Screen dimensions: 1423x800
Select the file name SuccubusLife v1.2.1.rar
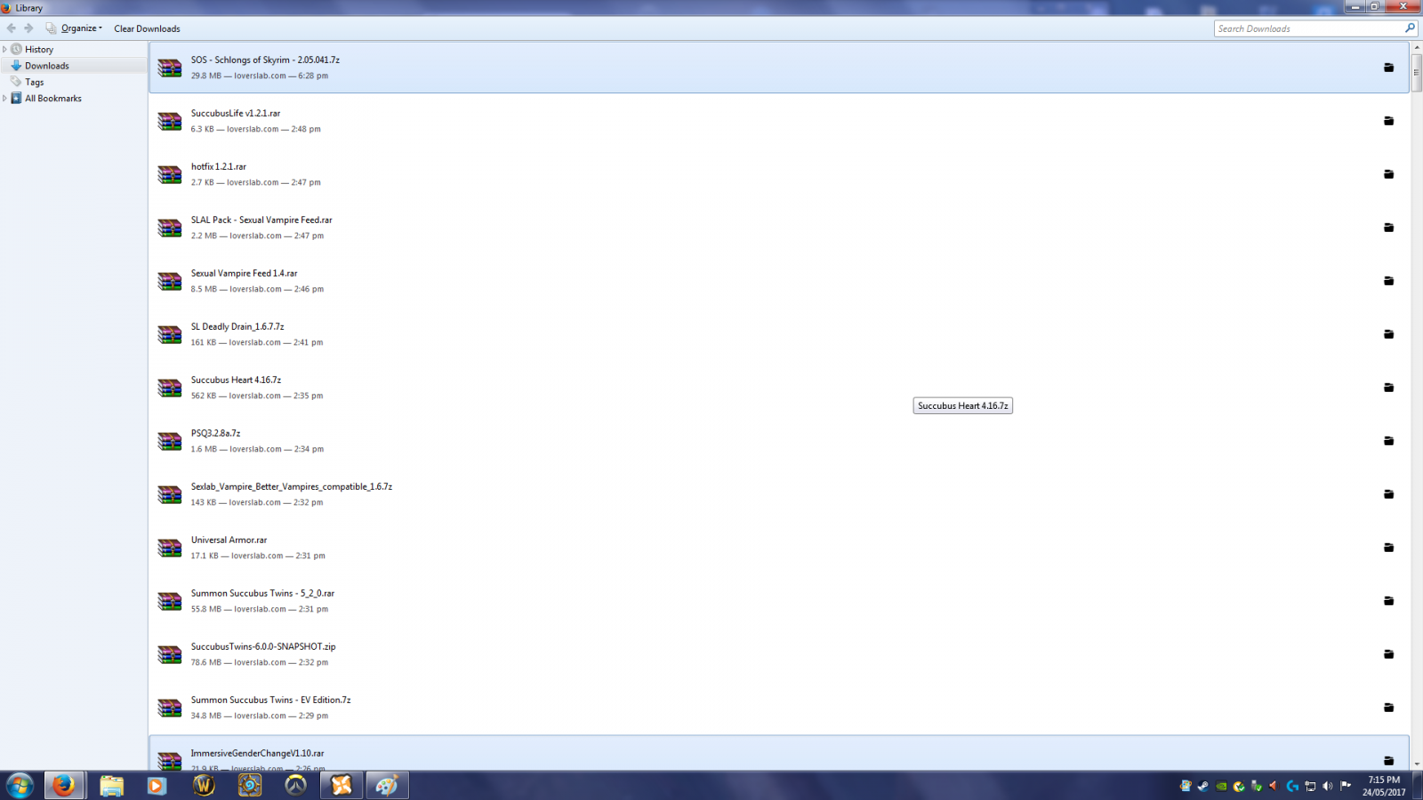236,114
